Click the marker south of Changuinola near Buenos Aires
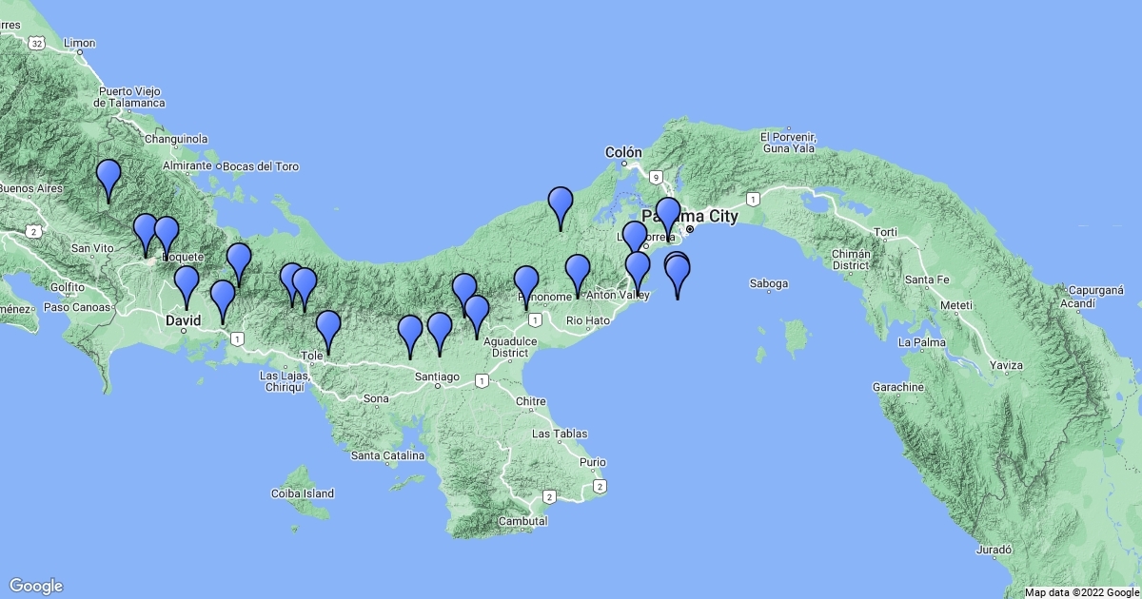The height and width of the screenshot is (599, 1142). pos(108,181)
